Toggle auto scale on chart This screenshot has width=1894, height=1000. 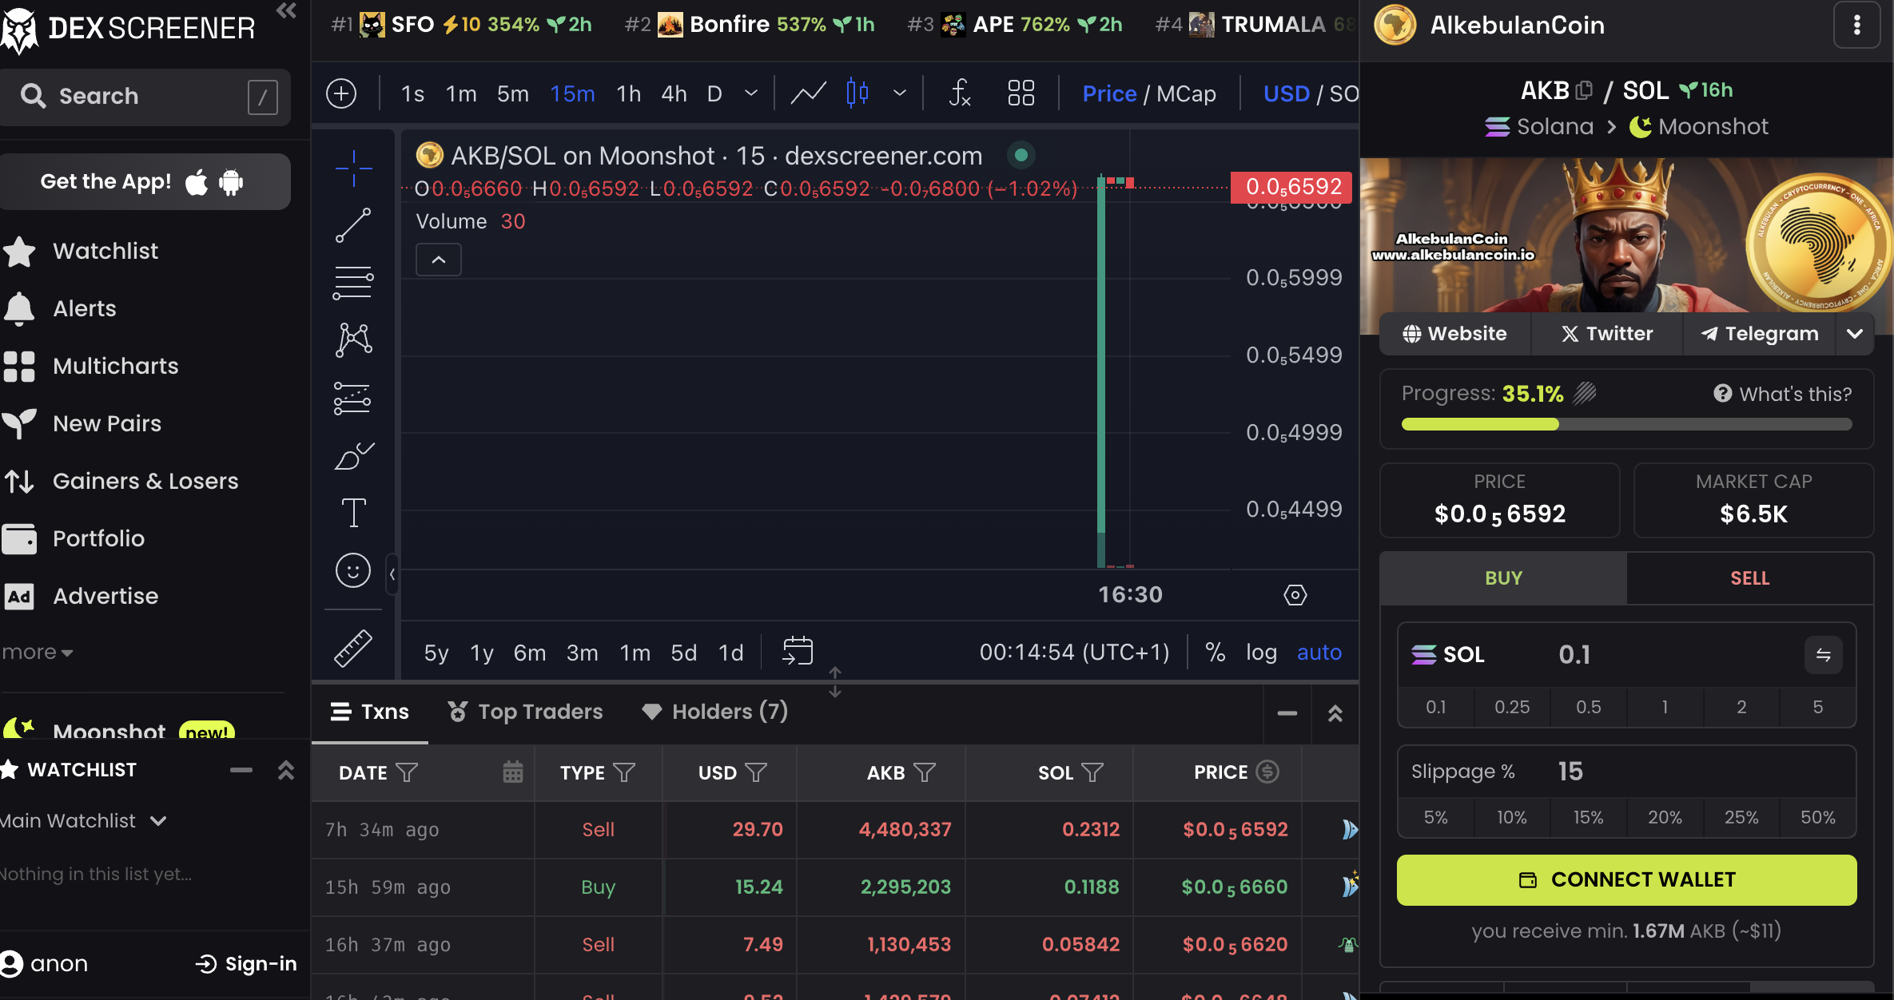[1319, 653]
